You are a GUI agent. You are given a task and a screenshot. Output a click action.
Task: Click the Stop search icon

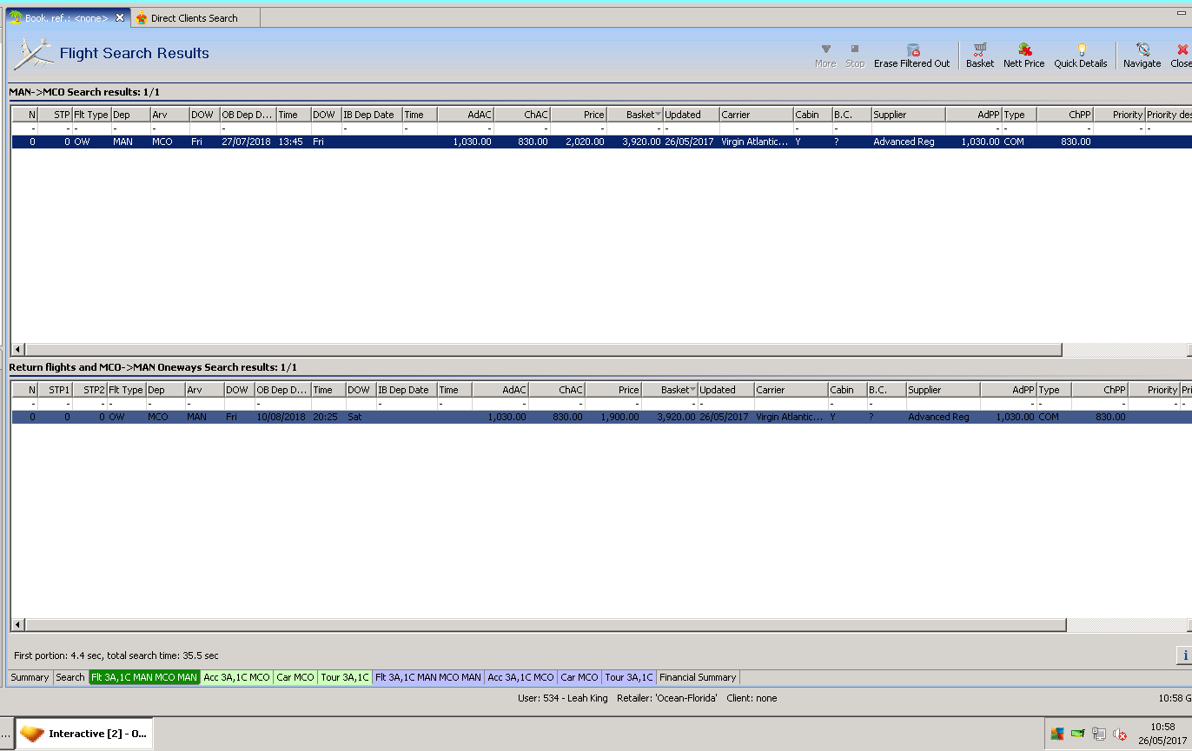click(x=855, y=56)
